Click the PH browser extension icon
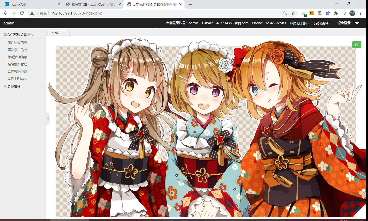Viewport: 368px width, 221px height. pos(311,13)
